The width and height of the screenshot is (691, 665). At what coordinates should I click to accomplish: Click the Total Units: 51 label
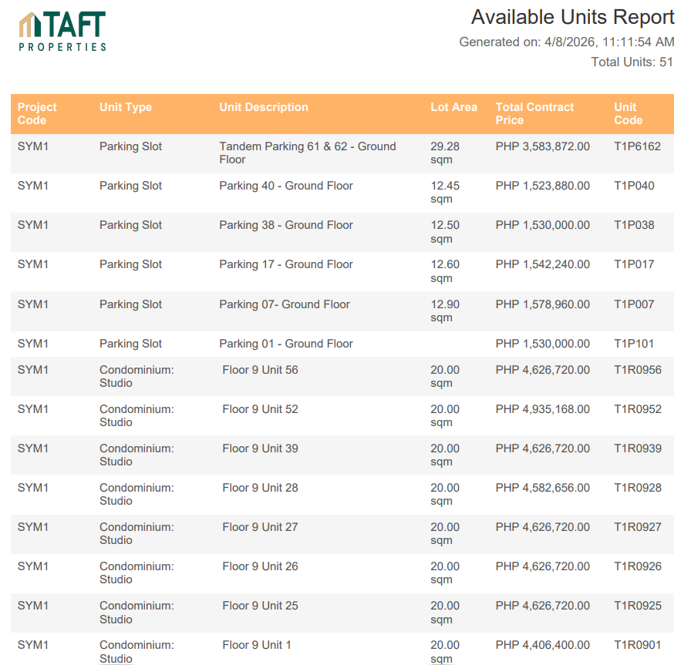click(632, 62)
